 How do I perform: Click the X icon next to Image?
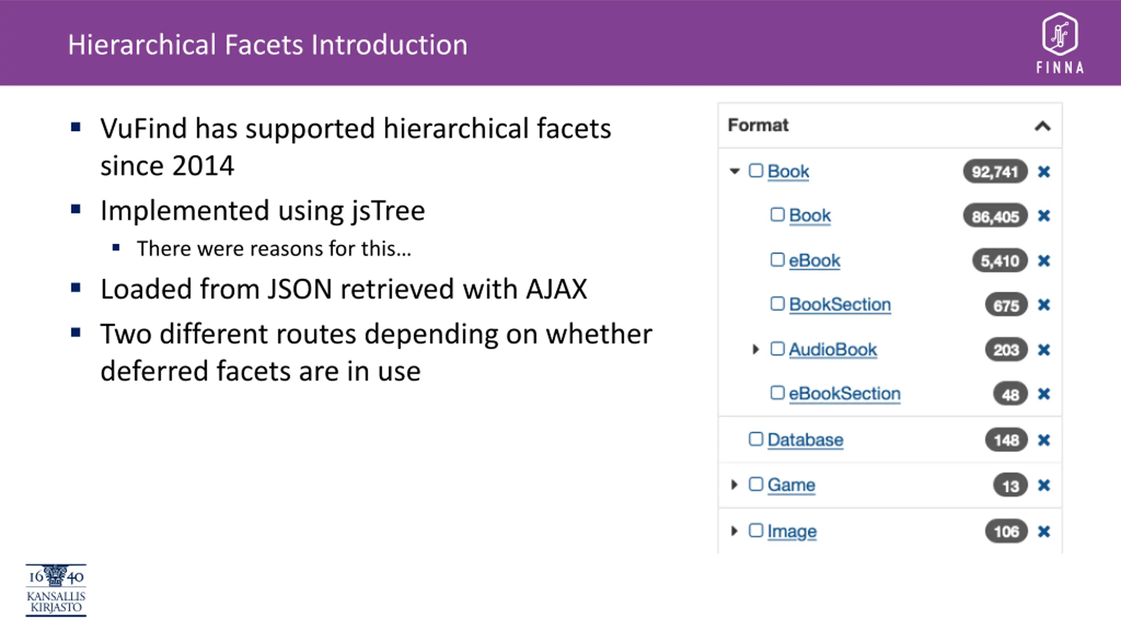(x=1044, y=532)
